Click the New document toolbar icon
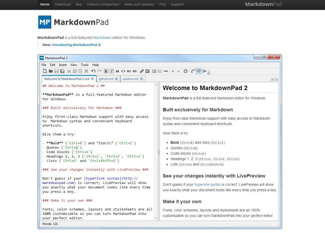Image resolution: width=325 pixels, height=233 pixels. click(x=45, y=71)
